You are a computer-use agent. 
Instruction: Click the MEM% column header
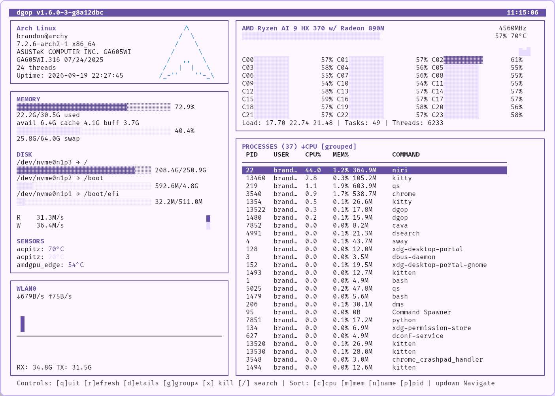pos(341,155)
